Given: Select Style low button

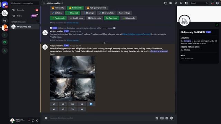Looking at the screenshot, I should pos(57,13).
